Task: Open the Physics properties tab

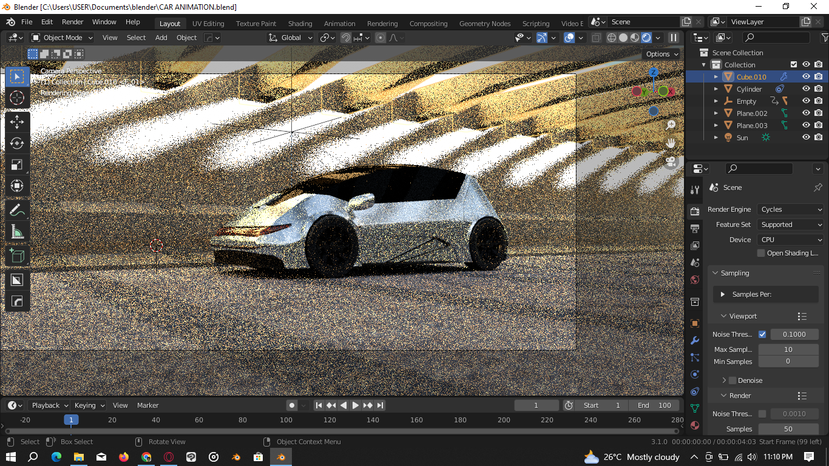Action: (695, 374)
